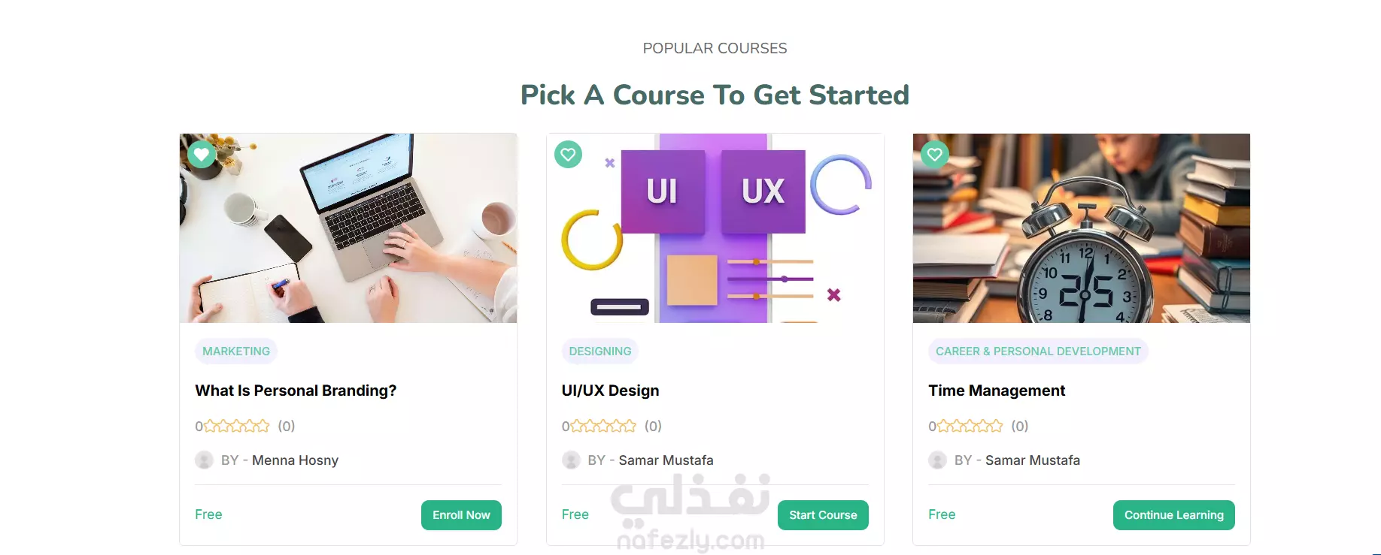Image resolution: width=1381 pixels, height=555 pixels.
Task: Click Start Course button
Action: tap(823, 515)
